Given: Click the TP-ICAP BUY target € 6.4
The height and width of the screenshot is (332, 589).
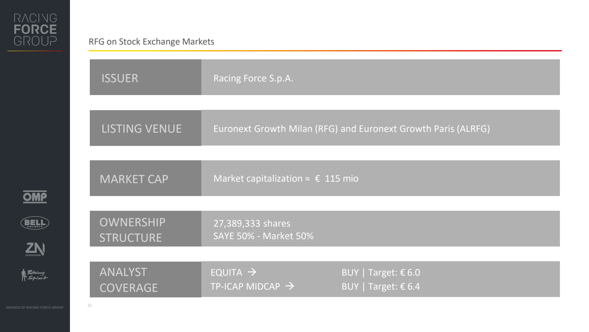Looking at the screenshot, I should (381, 286).
